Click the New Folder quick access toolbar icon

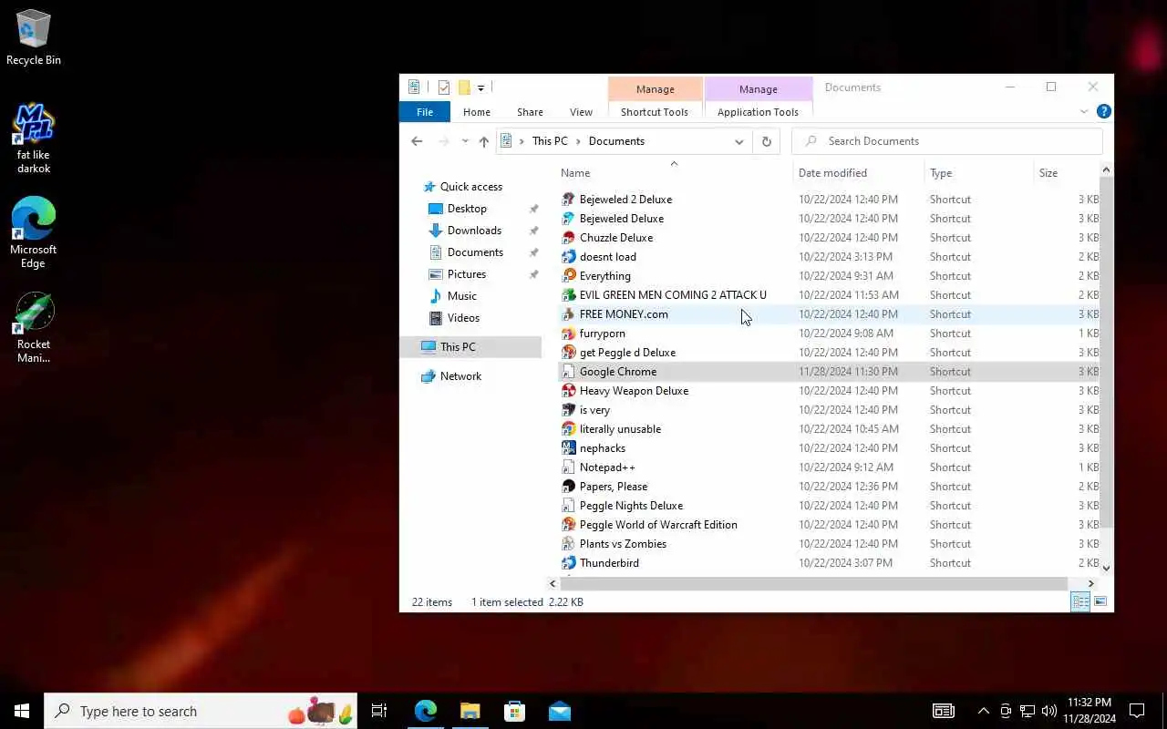tap(464, 87)
